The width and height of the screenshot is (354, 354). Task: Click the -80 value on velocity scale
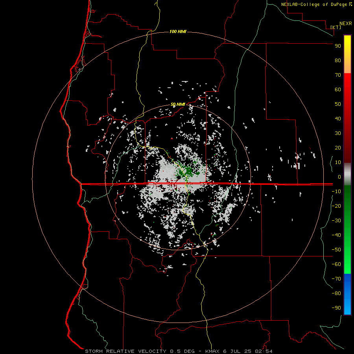[336, 293]
